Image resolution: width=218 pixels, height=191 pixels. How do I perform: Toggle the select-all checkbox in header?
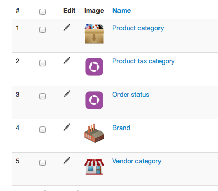pyautogui.click(x=43, y=12)
